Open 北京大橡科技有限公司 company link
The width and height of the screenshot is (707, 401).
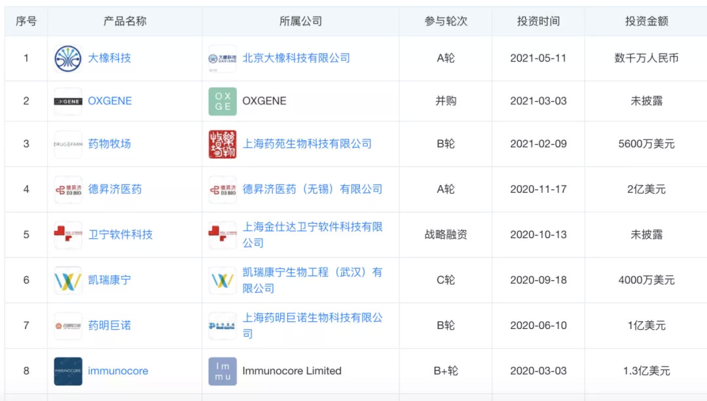[x=296, y=58]
